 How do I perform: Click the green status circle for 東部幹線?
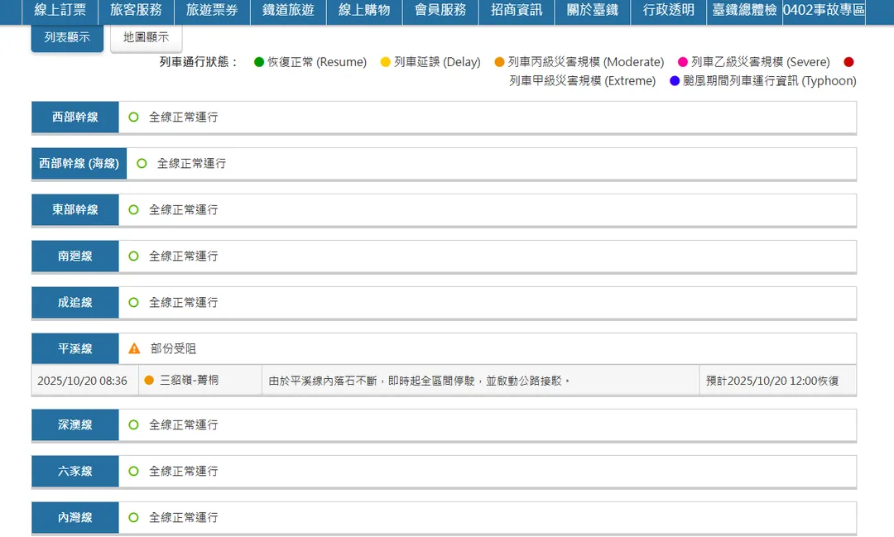(x=133, y=210)
